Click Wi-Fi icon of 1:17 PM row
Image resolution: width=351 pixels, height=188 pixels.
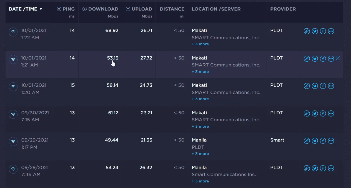coord(13,142)
